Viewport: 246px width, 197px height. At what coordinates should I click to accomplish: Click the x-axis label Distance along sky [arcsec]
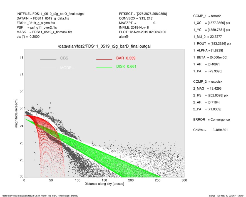tap(104, 184)
